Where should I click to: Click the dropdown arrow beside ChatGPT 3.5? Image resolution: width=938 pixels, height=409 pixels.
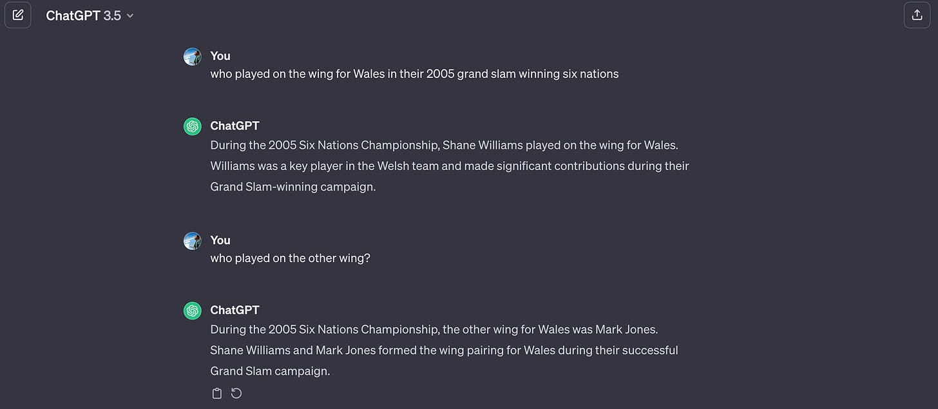[129, 15]
